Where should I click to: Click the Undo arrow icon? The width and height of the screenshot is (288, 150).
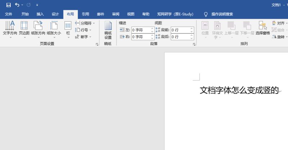[17, 5]
